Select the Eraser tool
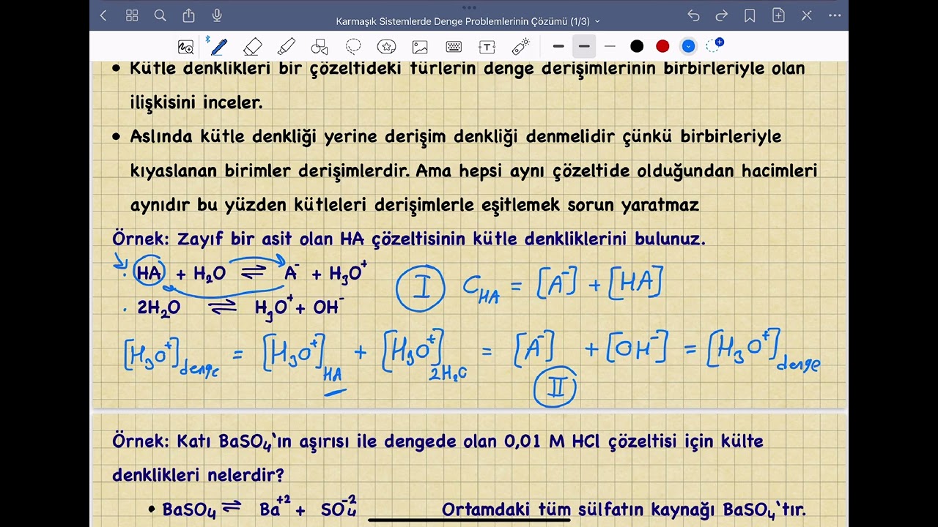This screenshot has height=527, width=938. coord(252,47)
